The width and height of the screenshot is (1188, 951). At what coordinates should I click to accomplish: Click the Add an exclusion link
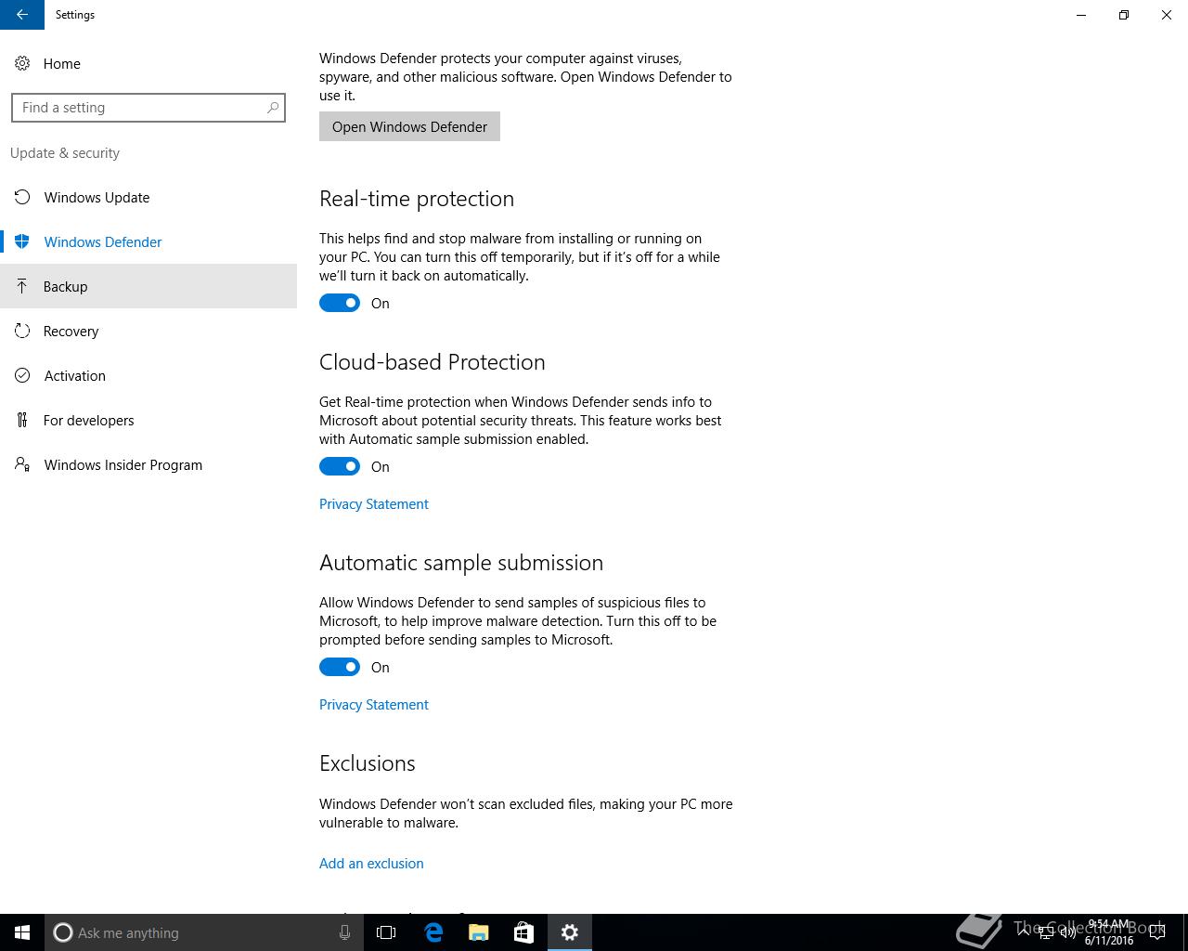pyautogui.click(x=371, y=863)
